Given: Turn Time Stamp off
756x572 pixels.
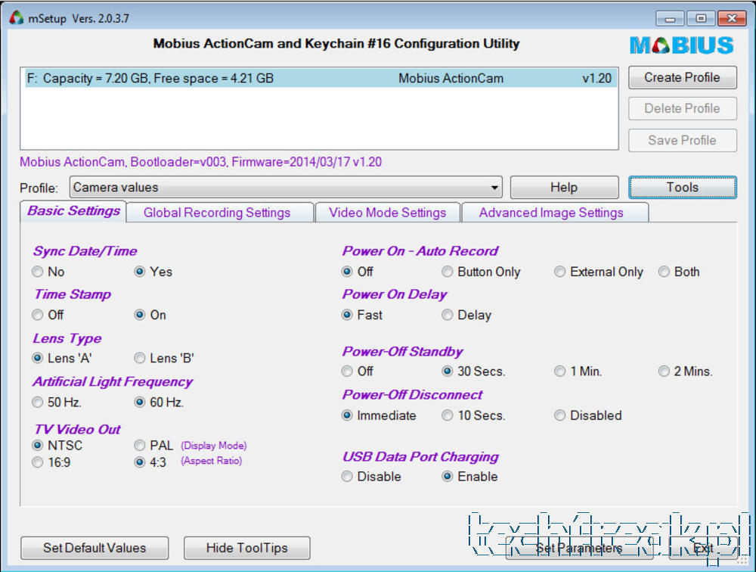Looking at the screenshot, I should coord(38,315).
